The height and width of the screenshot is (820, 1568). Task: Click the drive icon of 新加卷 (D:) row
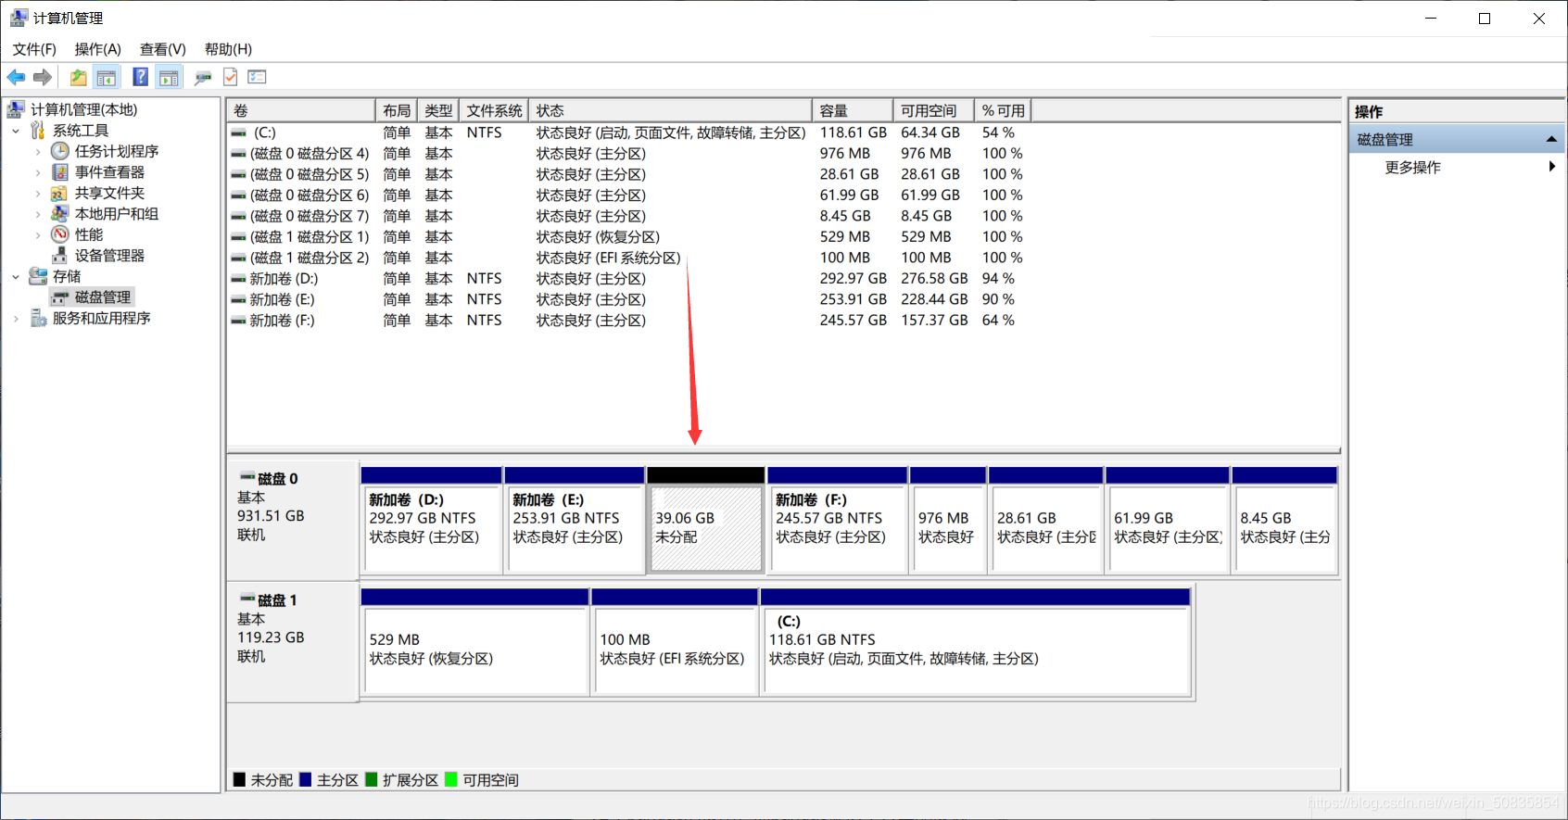239,279
